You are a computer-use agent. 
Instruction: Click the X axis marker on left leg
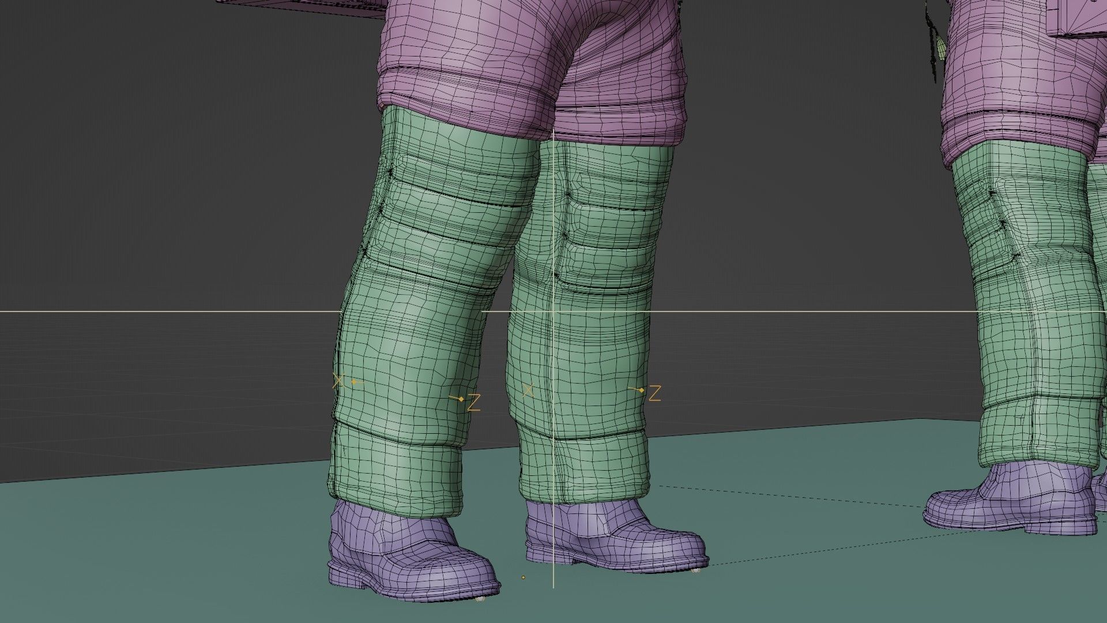[338, 381]
